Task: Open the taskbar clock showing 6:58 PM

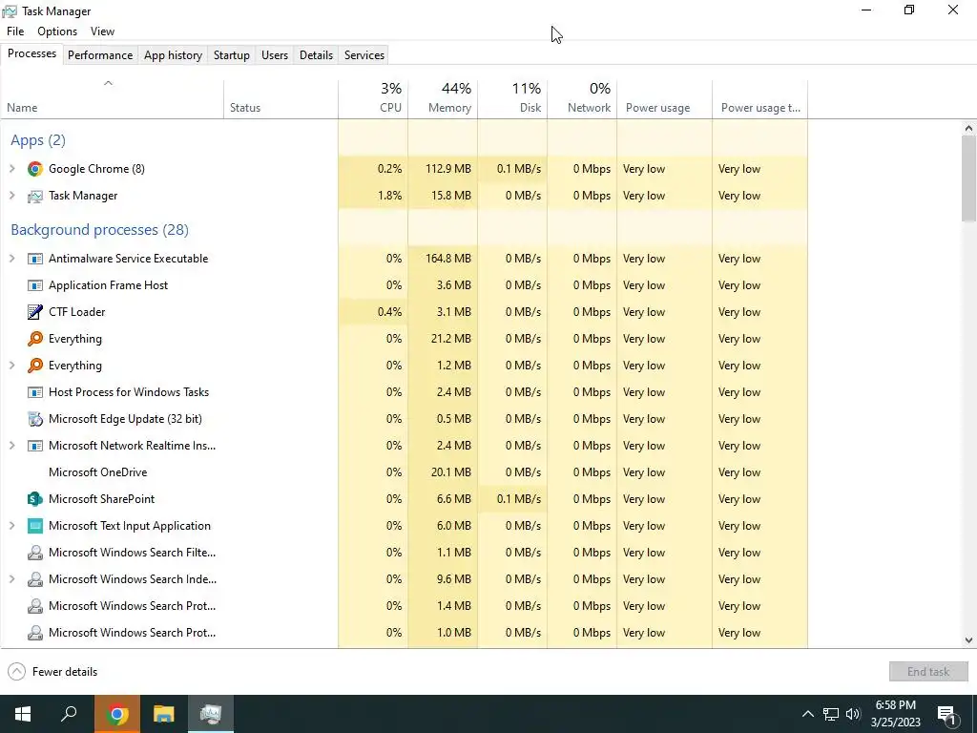Action: (x=895, y=714)
